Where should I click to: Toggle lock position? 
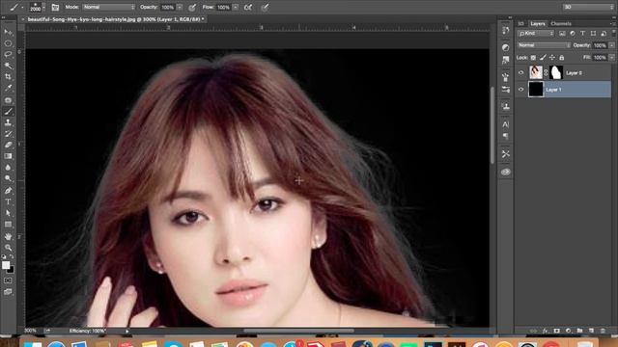point(552,58)
